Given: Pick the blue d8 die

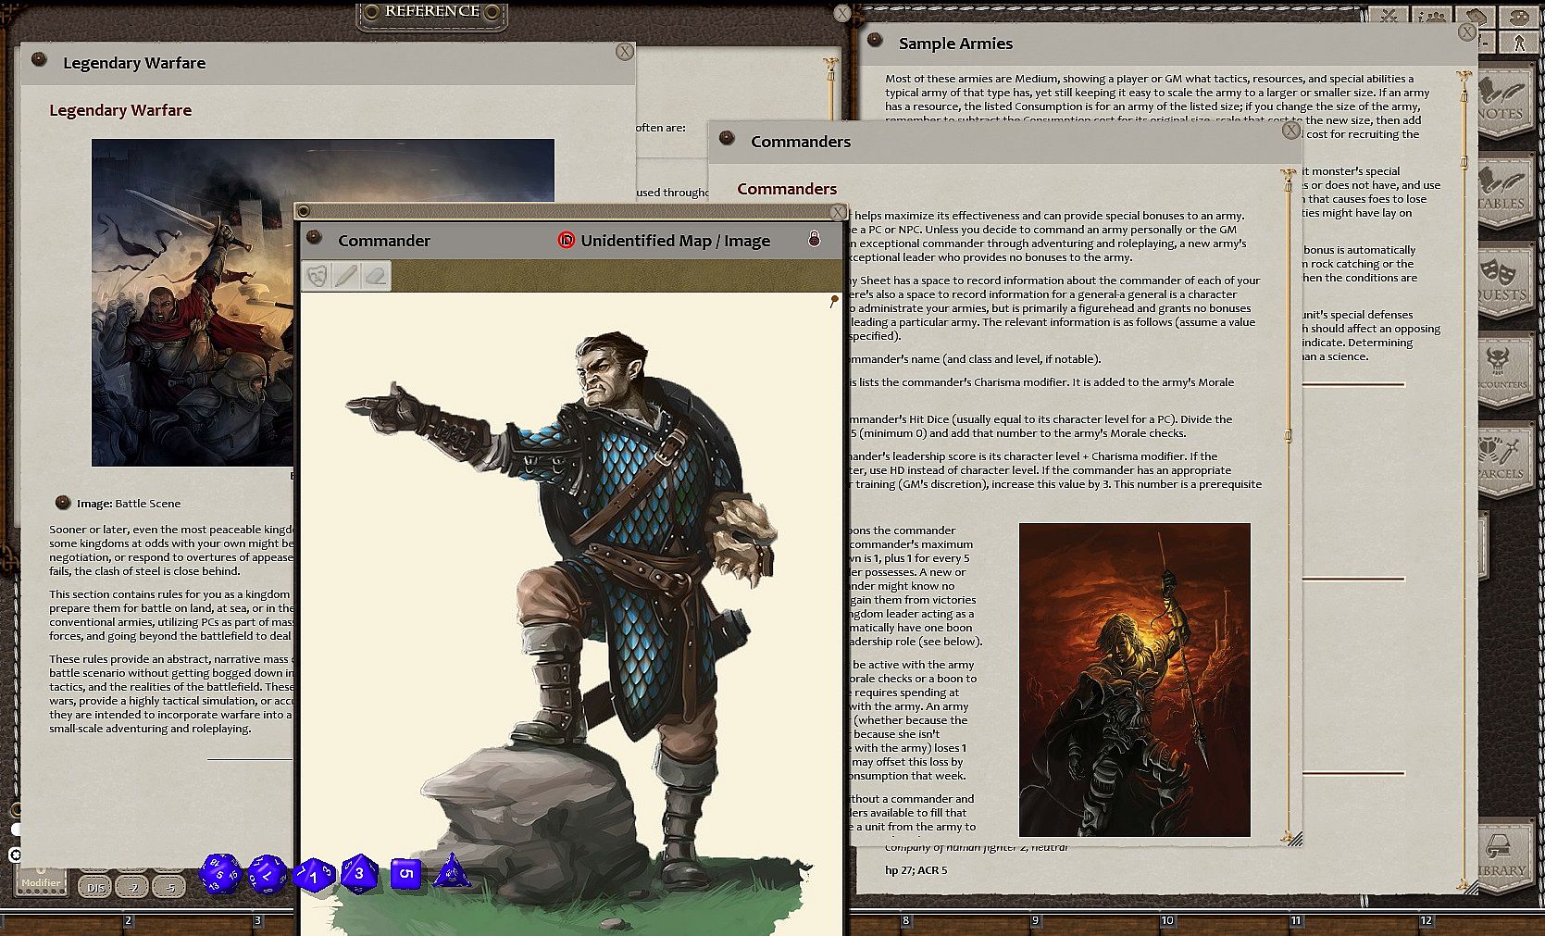Looking at the screenshot, I should [360, 873].
